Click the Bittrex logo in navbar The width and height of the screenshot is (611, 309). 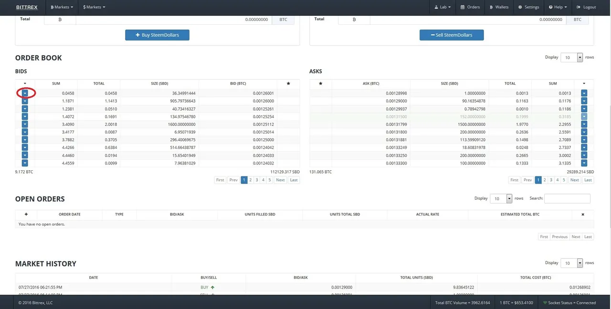click(28, 7)
